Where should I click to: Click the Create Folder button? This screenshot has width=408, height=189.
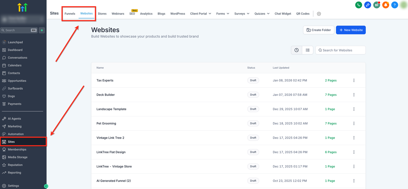tap(319, 30)
